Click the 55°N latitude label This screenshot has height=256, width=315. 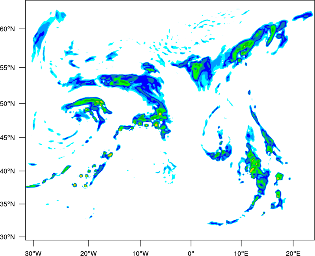point(7,68)
